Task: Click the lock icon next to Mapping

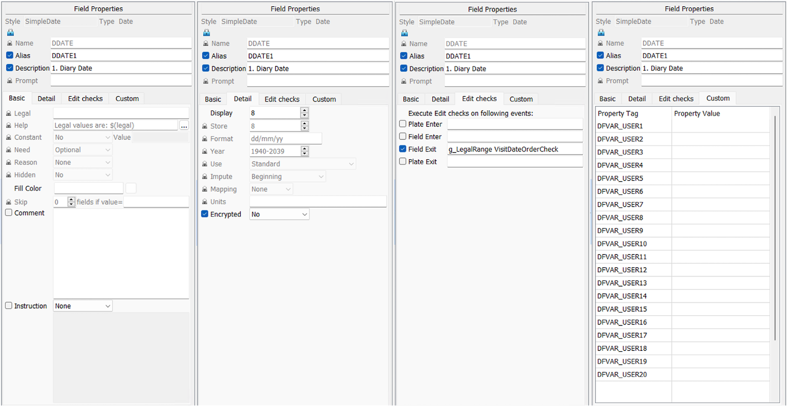Action: [x=205, y=189]
